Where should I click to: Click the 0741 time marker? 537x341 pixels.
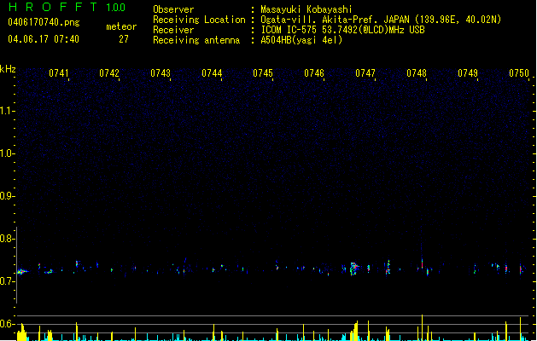pyautogui.click(x=59, y=73)
